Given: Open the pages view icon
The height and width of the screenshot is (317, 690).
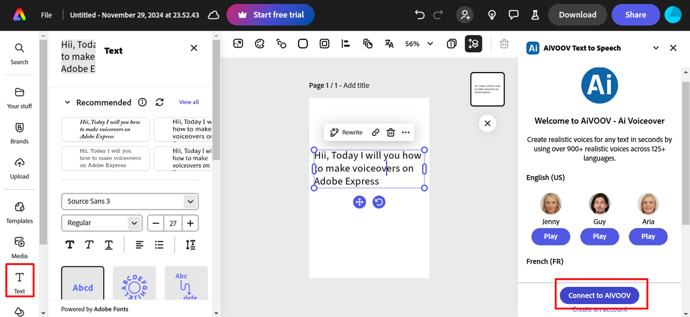Looking at the screenshot, I should click(452, 44).
